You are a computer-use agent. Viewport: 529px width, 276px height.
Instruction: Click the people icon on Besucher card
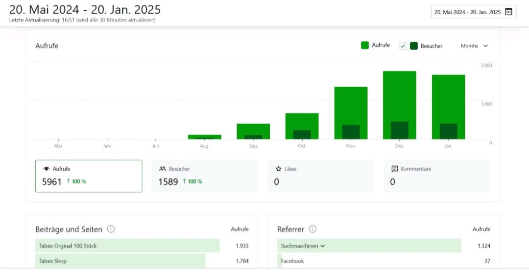coord(163,169)
